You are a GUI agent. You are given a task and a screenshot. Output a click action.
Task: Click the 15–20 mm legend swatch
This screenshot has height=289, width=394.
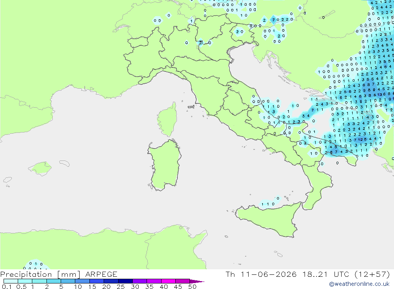[97, 281]
